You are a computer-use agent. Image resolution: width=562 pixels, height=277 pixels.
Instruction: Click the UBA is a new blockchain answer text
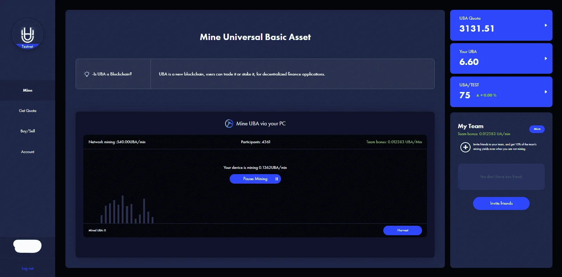click(x=242, y=74)
